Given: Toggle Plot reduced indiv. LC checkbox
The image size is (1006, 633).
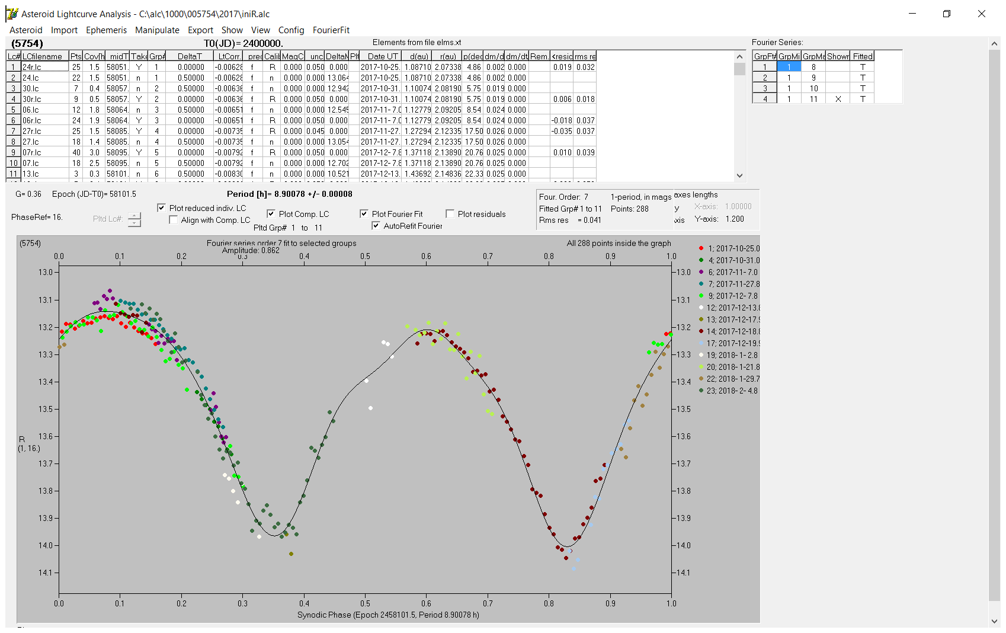Looking at the screenshot, I should [161, 208].
